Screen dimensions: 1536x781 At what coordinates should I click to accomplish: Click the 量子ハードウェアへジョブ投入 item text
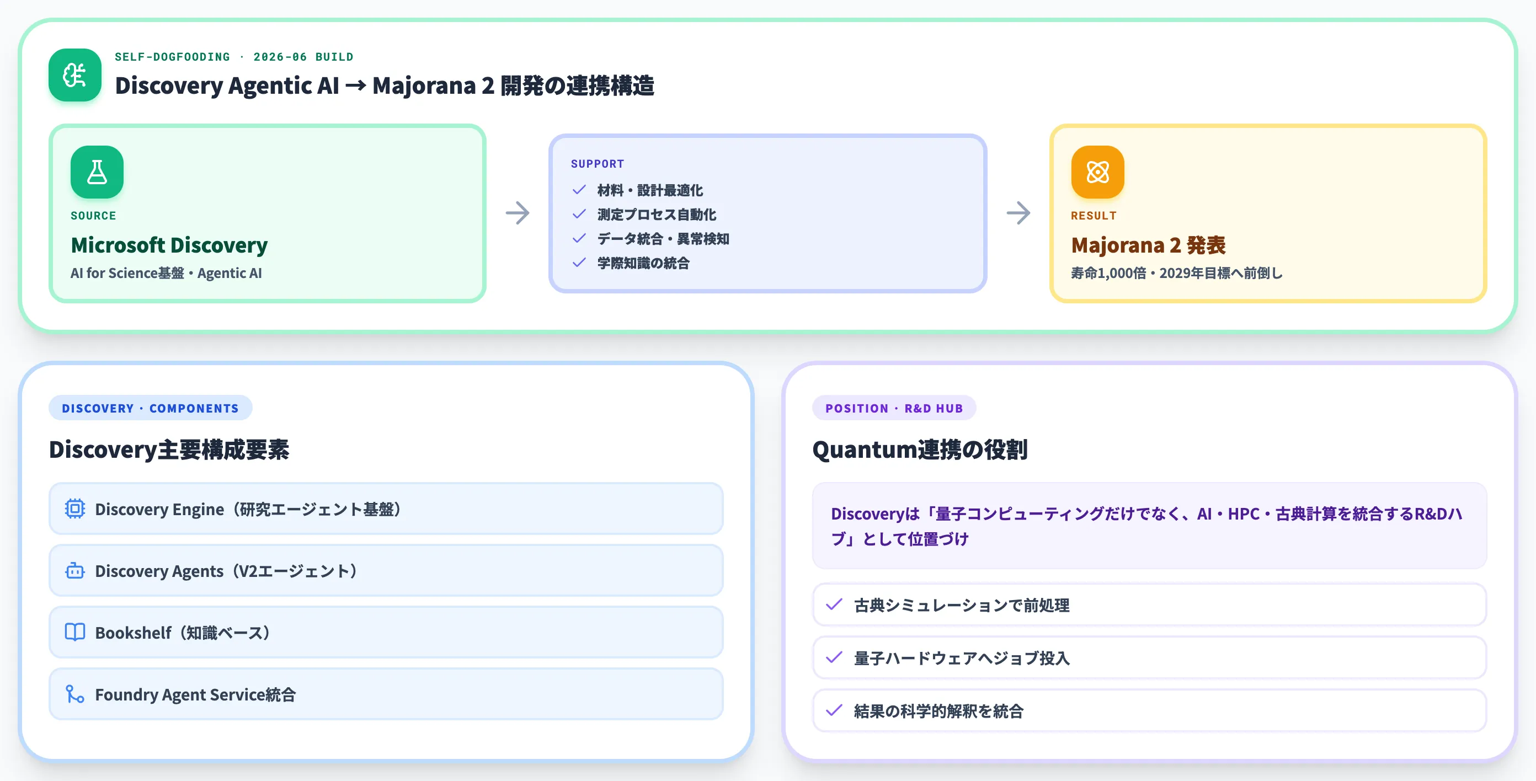(x=962, y=658)
